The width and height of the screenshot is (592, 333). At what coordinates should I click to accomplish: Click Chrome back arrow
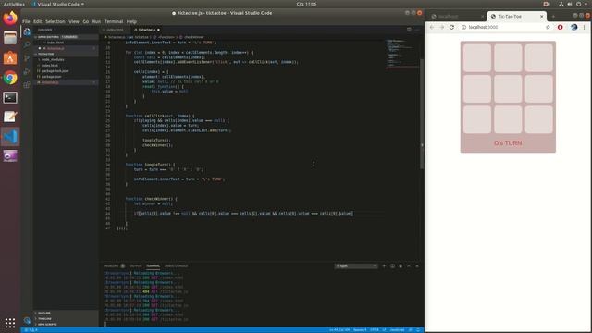(x=432, y=27)
